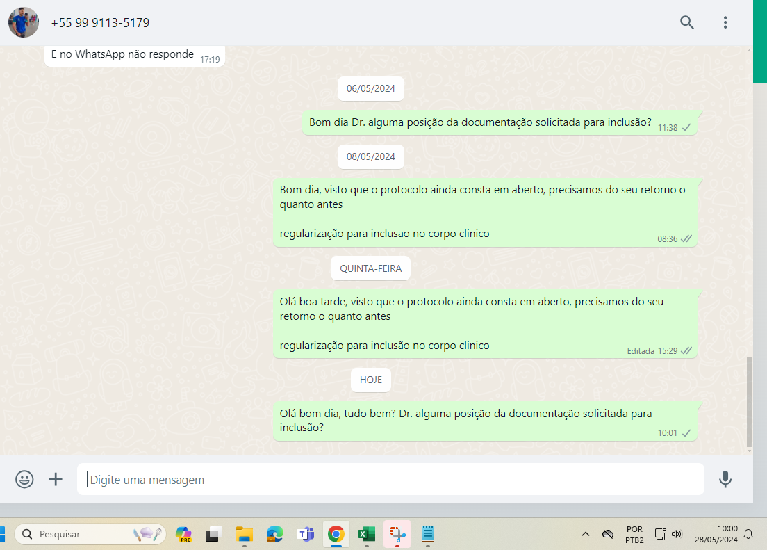Viewport: 767px width, 550px height.
Task: Launch File Explorer from the taskbar
Action: [244, 534]
